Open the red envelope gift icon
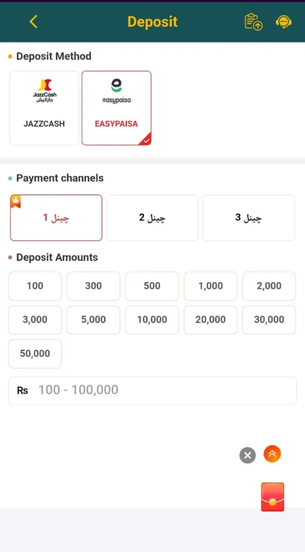The height and width of the screenshot is (552, 305). (x=272, y=496)
